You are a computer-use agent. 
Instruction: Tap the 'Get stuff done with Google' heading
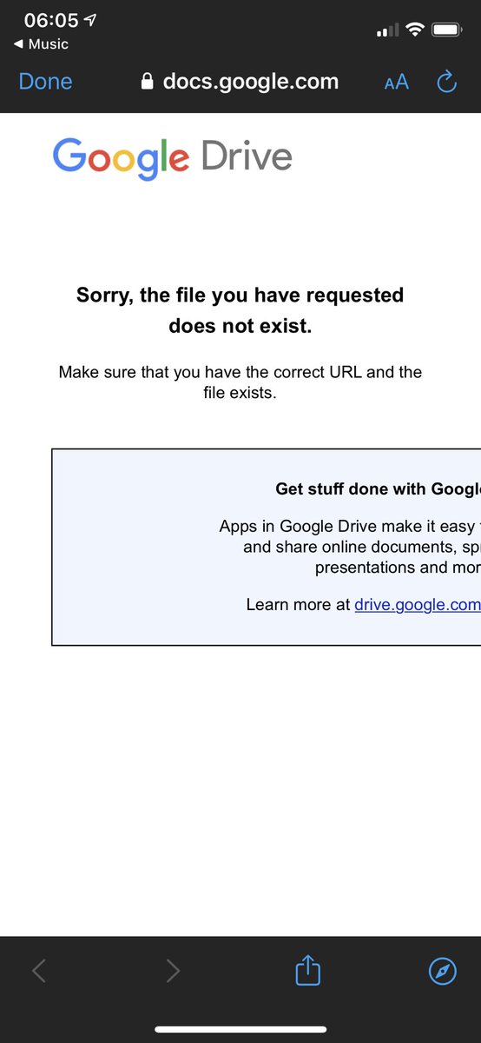(378, 489)
